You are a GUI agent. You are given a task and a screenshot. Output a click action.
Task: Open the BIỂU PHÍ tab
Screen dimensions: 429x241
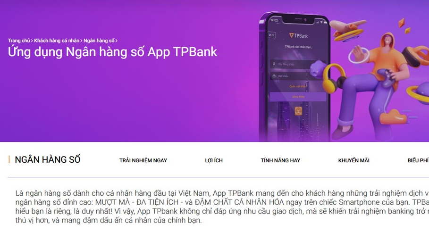click(x=418, y=160)
